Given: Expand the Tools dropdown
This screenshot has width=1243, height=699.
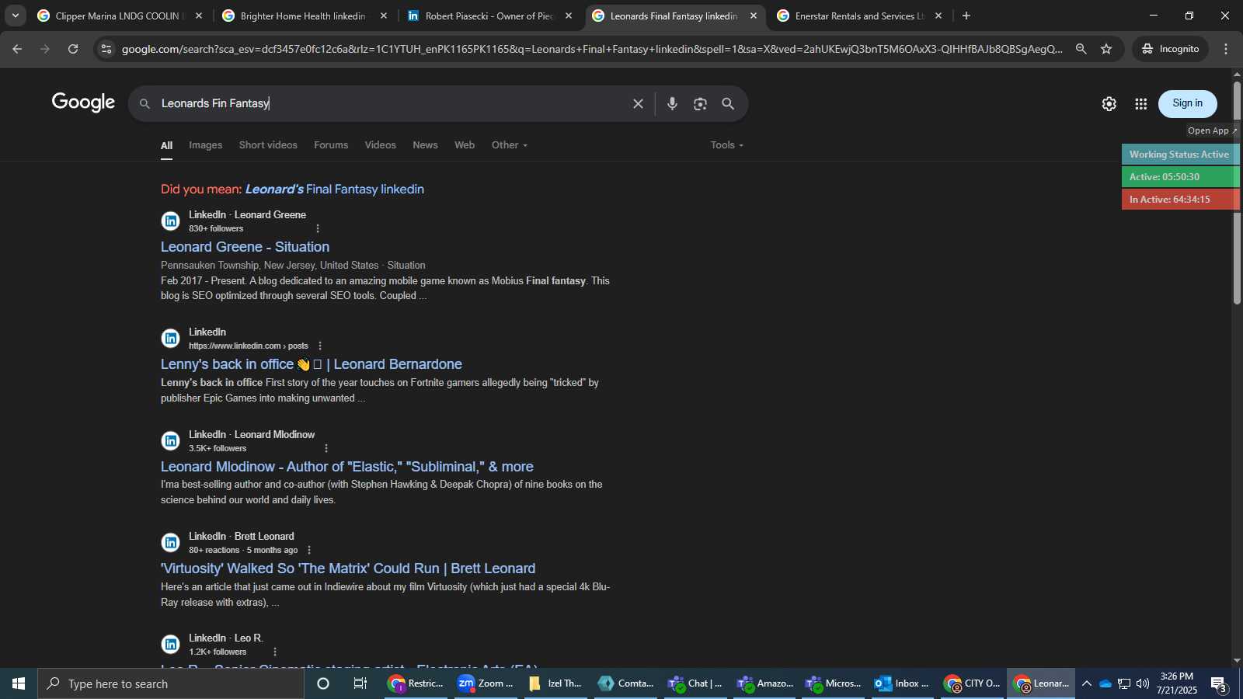Looking at the screenshot, I should (x=727, y=145).
